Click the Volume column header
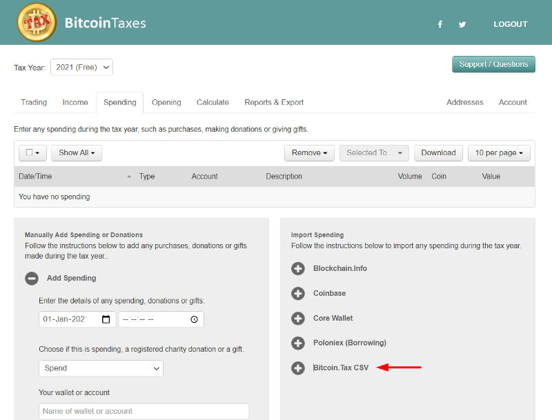This screenshot has height=420, width=552. click(410, 177)
